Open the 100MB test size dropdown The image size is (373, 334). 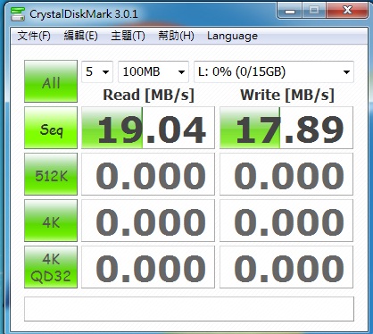pos(153,71)
